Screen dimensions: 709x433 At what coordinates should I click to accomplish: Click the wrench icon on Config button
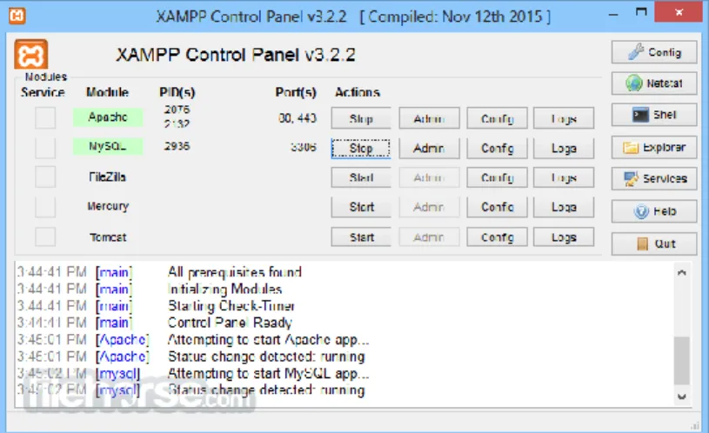pos(636,52)
